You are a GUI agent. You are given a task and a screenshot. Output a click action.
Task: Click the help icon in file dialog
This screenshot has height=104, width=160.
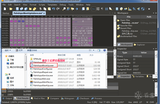(105, 50)
